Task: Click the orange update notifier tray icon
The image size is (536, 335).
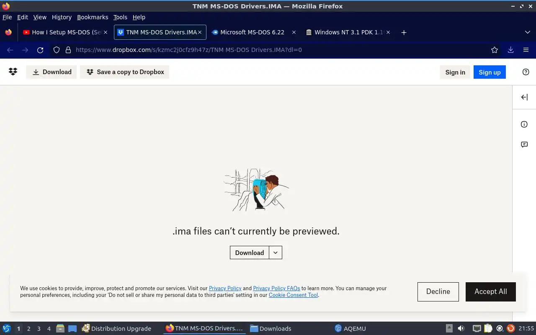Action: (510, 328)
